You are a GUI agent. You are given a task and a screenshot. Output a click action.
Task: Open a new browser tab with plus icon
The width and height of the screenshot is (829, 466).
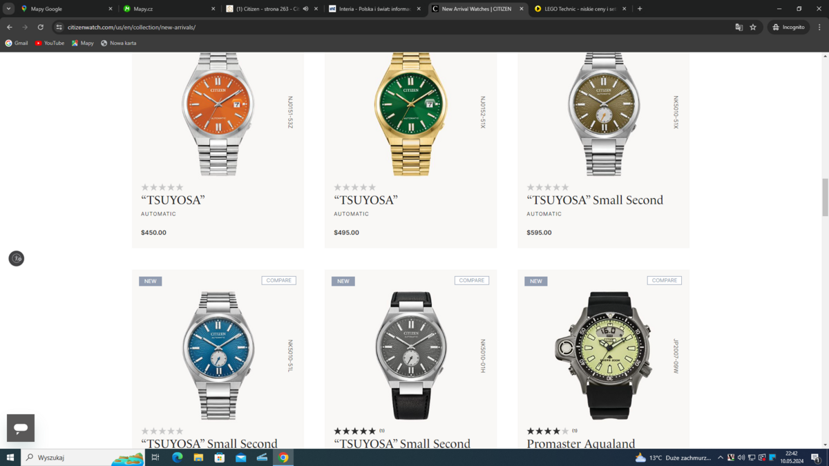click(x=640, y=9)
